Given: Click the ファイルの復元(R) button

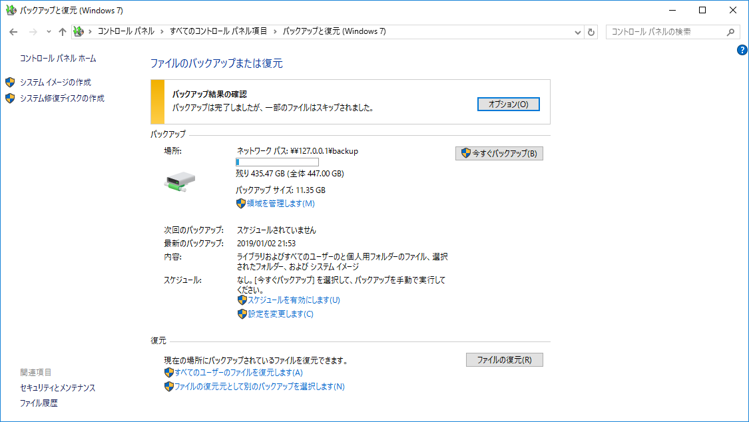Looking at the screenshot, I should 505,360.
